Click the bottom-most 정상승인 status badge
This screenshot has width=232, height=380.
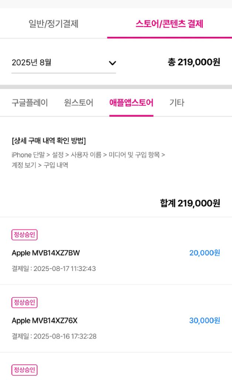pos(24,370)
